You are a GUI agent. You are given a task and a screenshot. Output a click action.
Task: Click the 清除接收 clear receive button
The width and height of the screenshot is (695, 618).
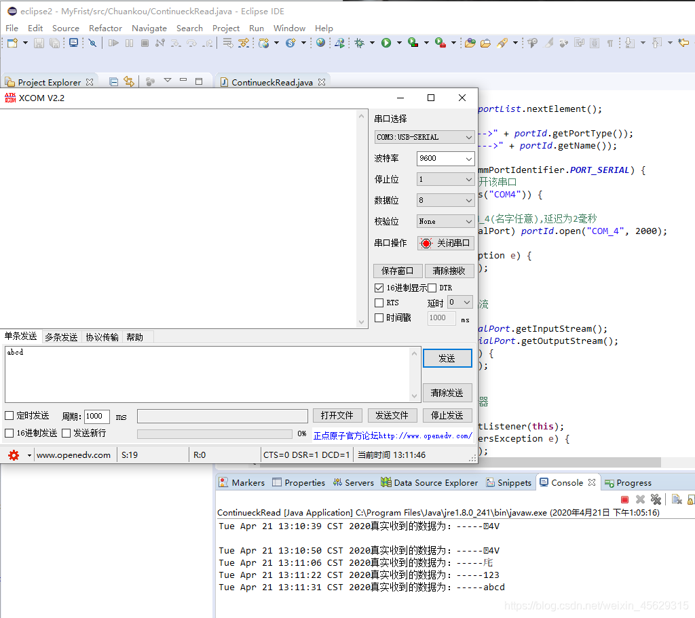coord(449,271)
